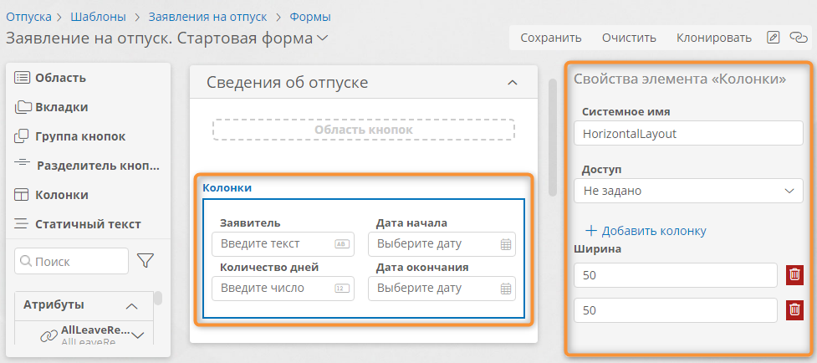Open the form title dropdown chevron
The width and height of the screenshot is (817, 363).
(323, 38)
